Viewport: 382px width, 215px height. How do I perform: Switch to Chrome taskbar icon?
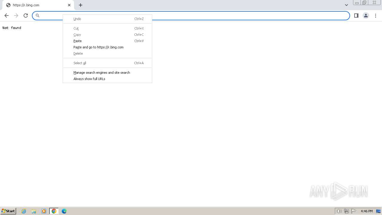[x=54, y=211]
